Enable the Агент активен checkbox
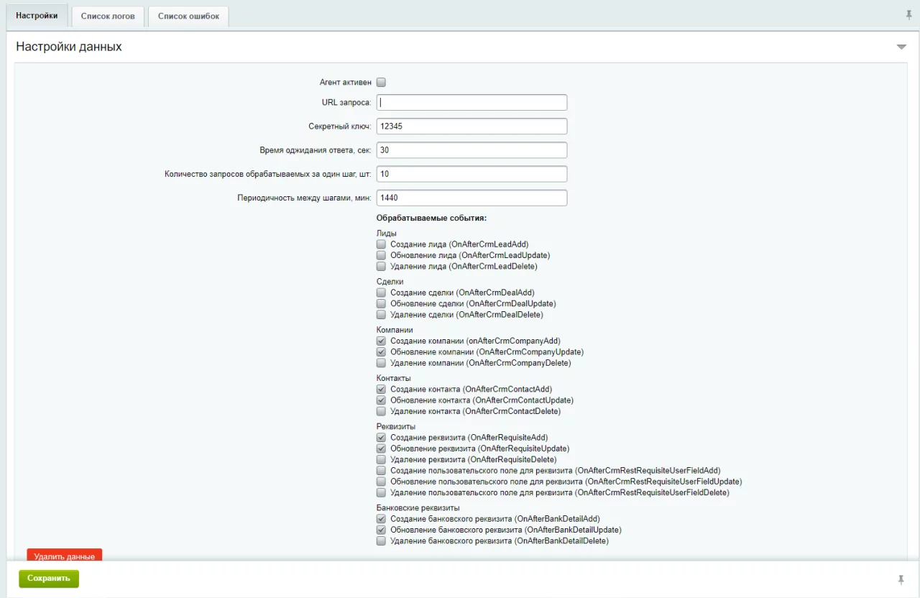The width and height of the screenshot is (920, 598). click(381, 83)
